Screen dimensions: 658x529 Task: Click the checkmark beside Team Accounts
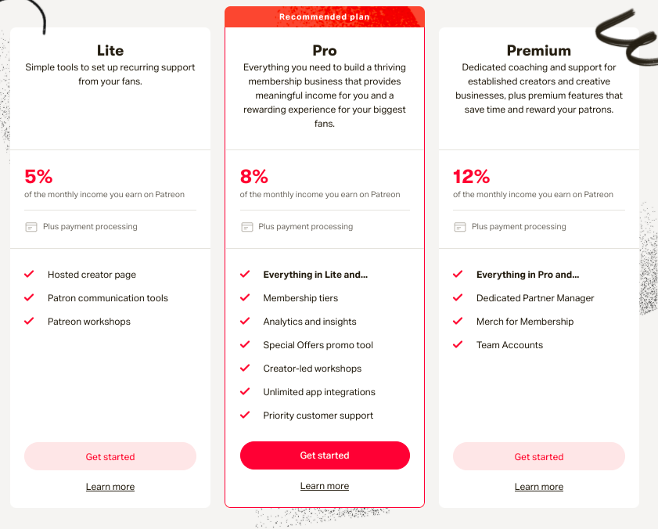point(458,345)
